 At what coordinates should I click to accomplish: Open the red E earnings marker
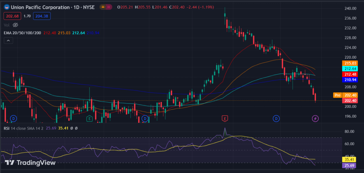point(225,119)
